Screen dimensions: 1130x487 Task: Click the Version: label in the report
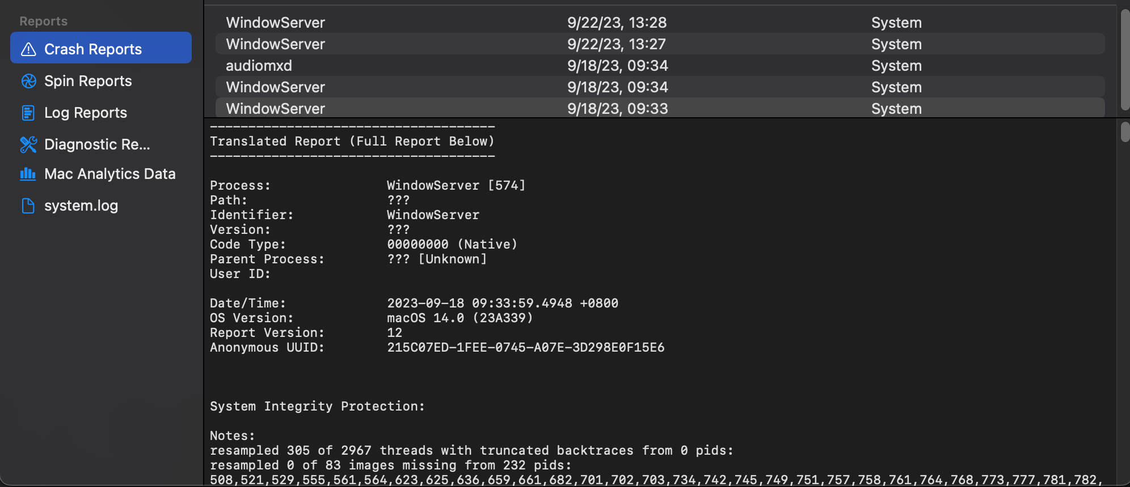coord(240,229)
